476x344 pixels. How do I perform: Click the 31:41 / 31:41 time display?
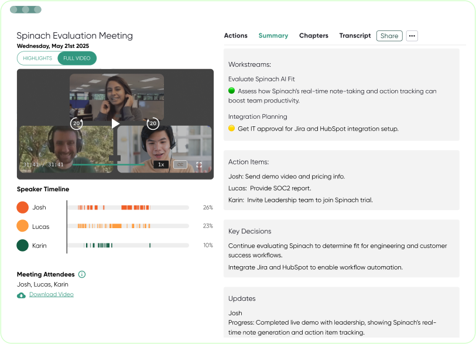pos(43,164)
